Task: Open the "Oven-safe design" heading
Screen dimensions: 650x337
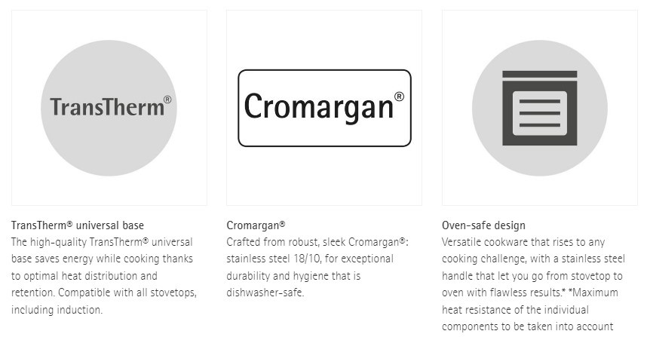Action: [483, 225]
